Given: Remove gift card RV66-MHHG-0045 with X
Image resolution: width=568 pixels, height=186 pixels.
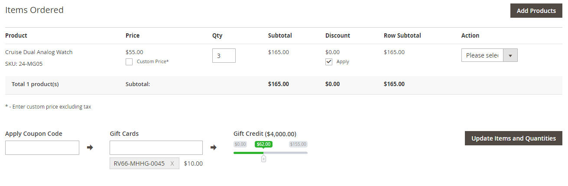Looking at the screenshot, I should [172, 164].
